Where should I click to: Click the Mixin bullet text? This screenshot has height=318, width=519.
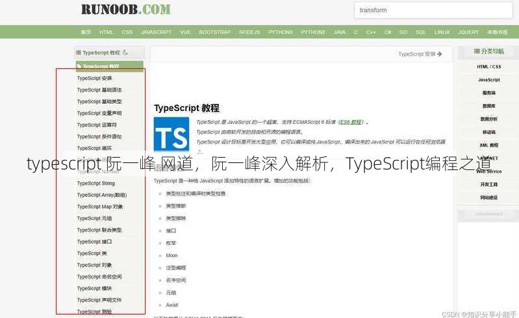[171, 256]
